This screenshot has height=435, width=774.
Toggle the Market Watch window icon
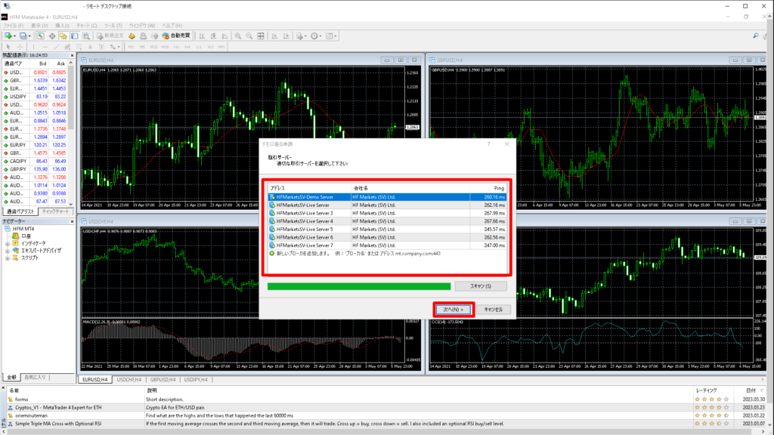[41, 36]
